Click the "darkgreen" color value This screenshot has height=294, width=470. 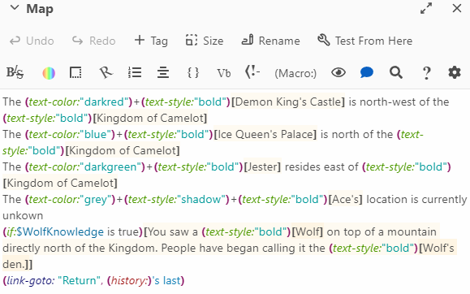coord(111,166)
